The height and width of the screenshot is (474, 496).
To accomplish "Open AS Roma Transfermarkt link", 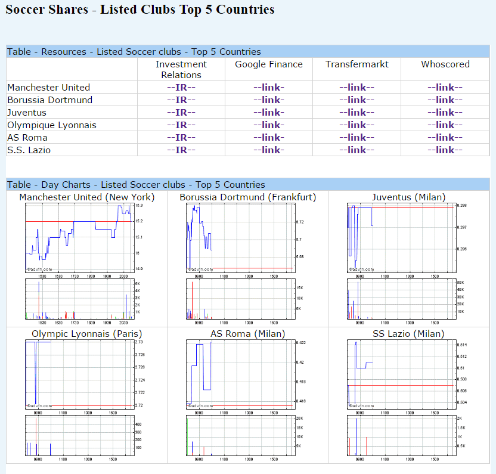I will tap(357, 138).
